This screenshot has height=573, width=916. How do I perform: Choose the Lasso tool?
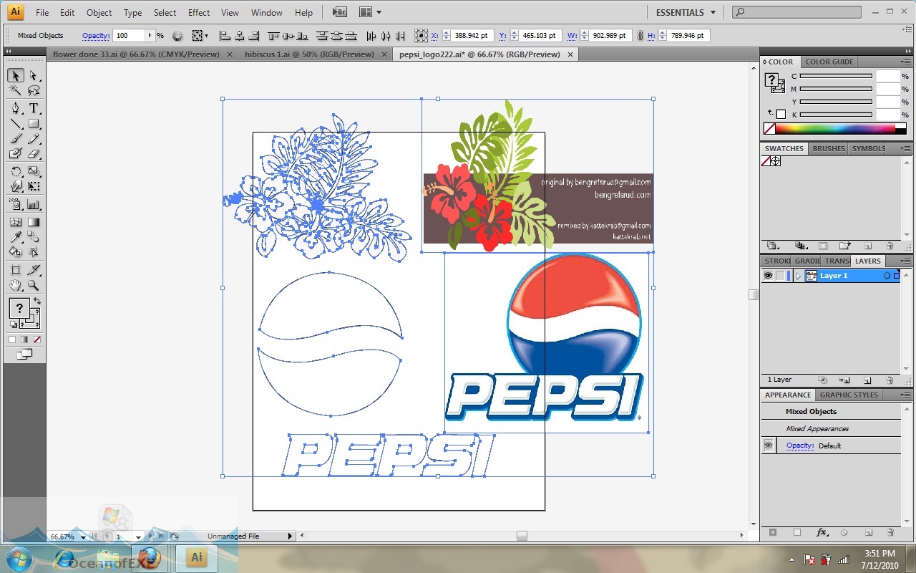pos(34,91)
